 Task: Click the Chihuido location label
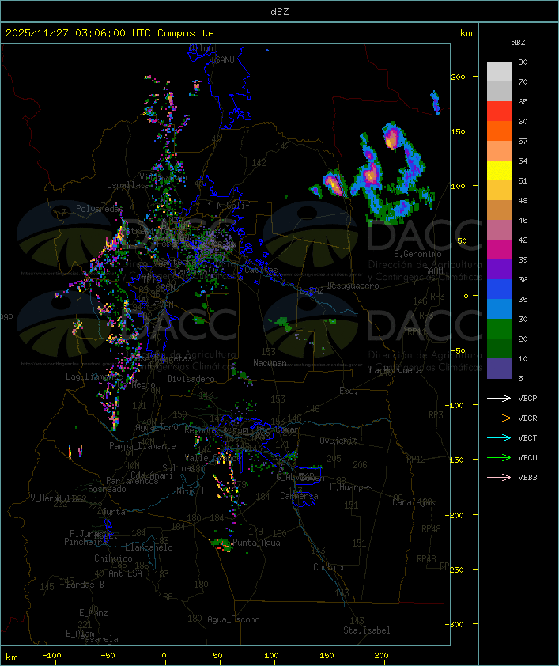(x=113, y=558)
